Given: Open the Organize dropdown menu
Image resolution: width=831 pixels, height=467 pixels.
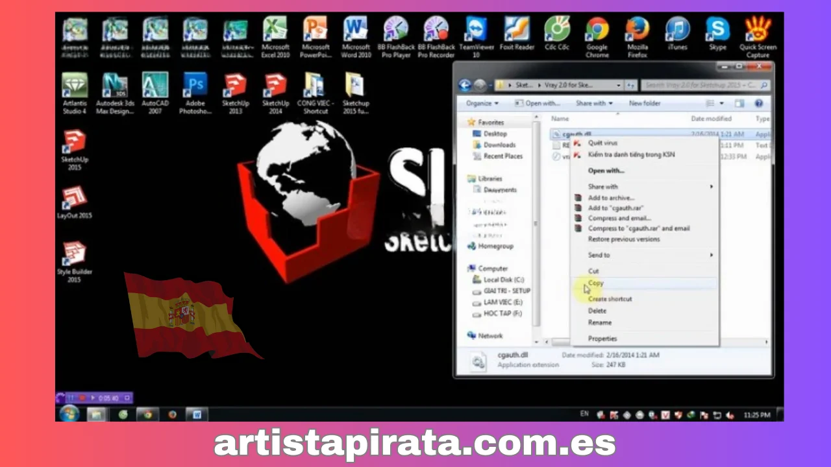Looking at the screenshot, I should (x=482, y=103).
